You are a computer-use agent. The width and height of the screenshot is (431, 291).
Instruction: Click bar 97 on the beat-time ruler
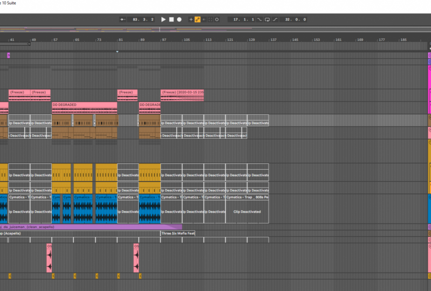pos(164,40)
